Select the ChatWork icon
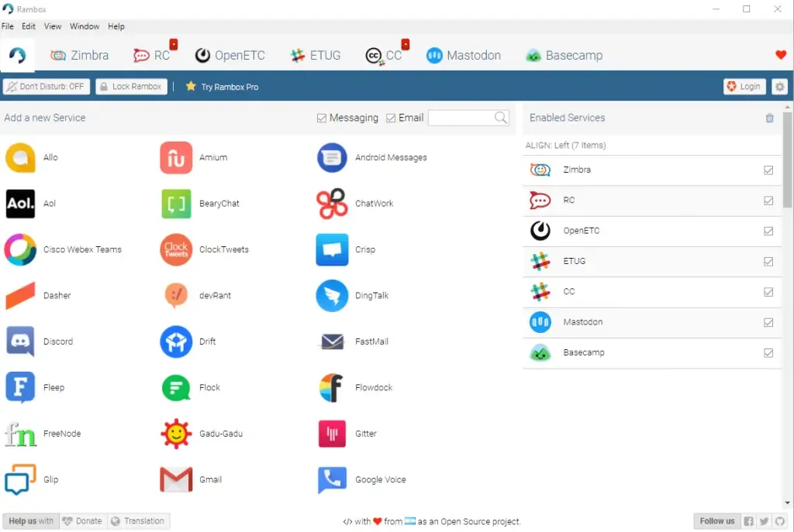This screenshot has height=532, width=794. pos(332,204)
